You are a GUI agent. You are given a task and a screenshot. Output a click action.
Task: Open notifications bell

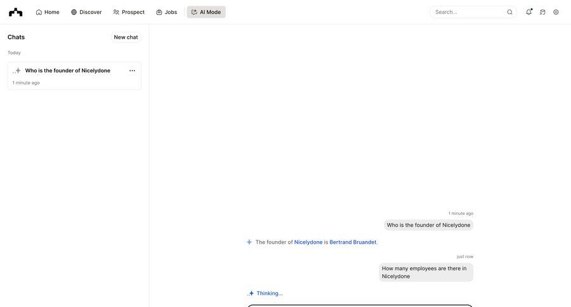[x=528, y=12]
